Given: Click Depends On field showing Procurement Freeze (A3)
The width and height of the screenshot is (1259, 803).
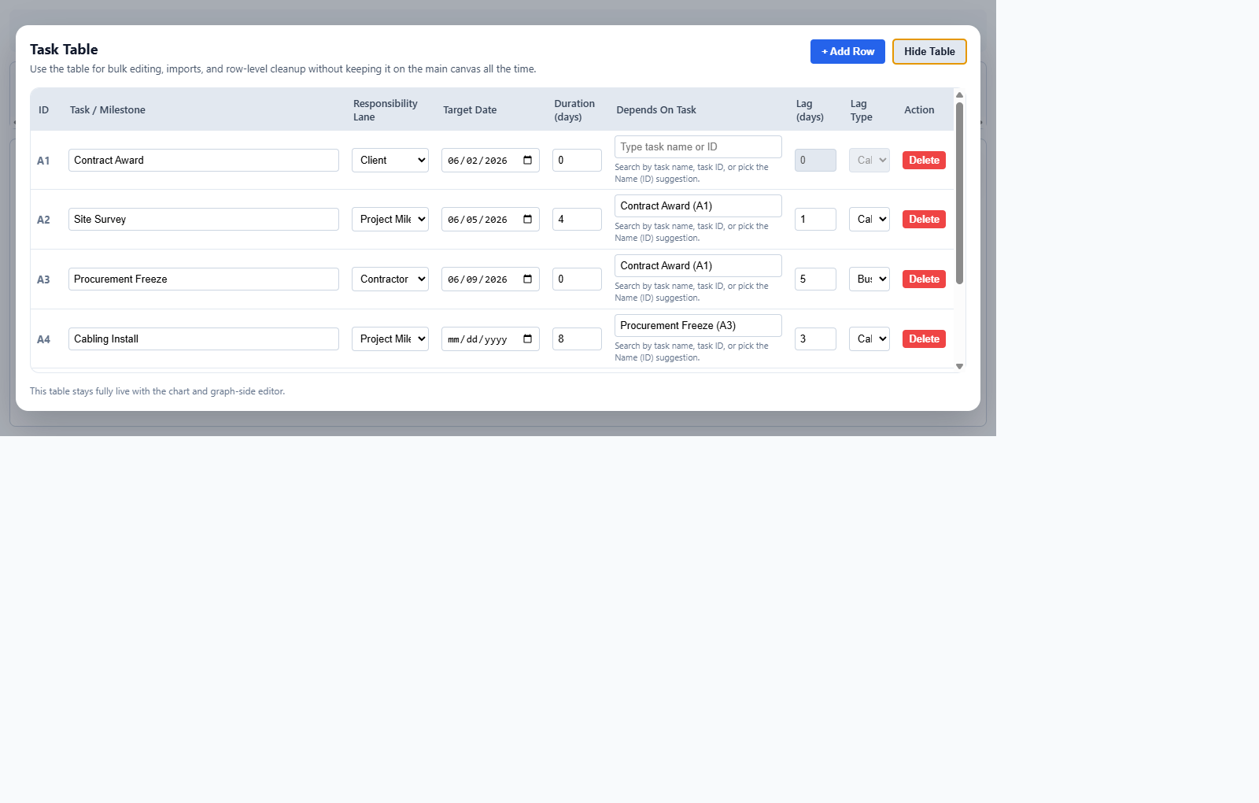Looking at the screenshot, I should coord(698,325).
